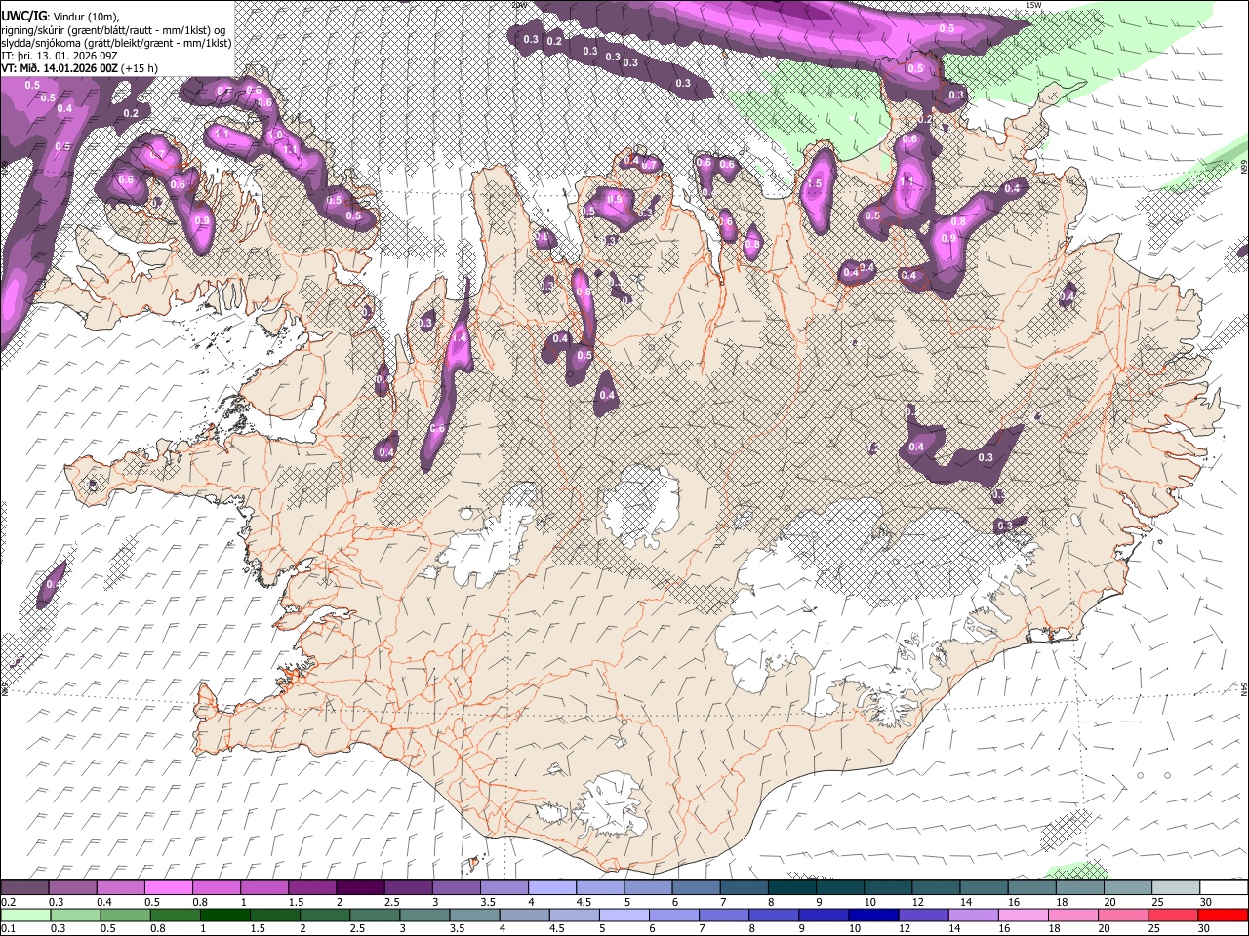Click the 0.2 label in the snow legend row
This screenshot has width=1249, height=936.
[x=8, y=902]
